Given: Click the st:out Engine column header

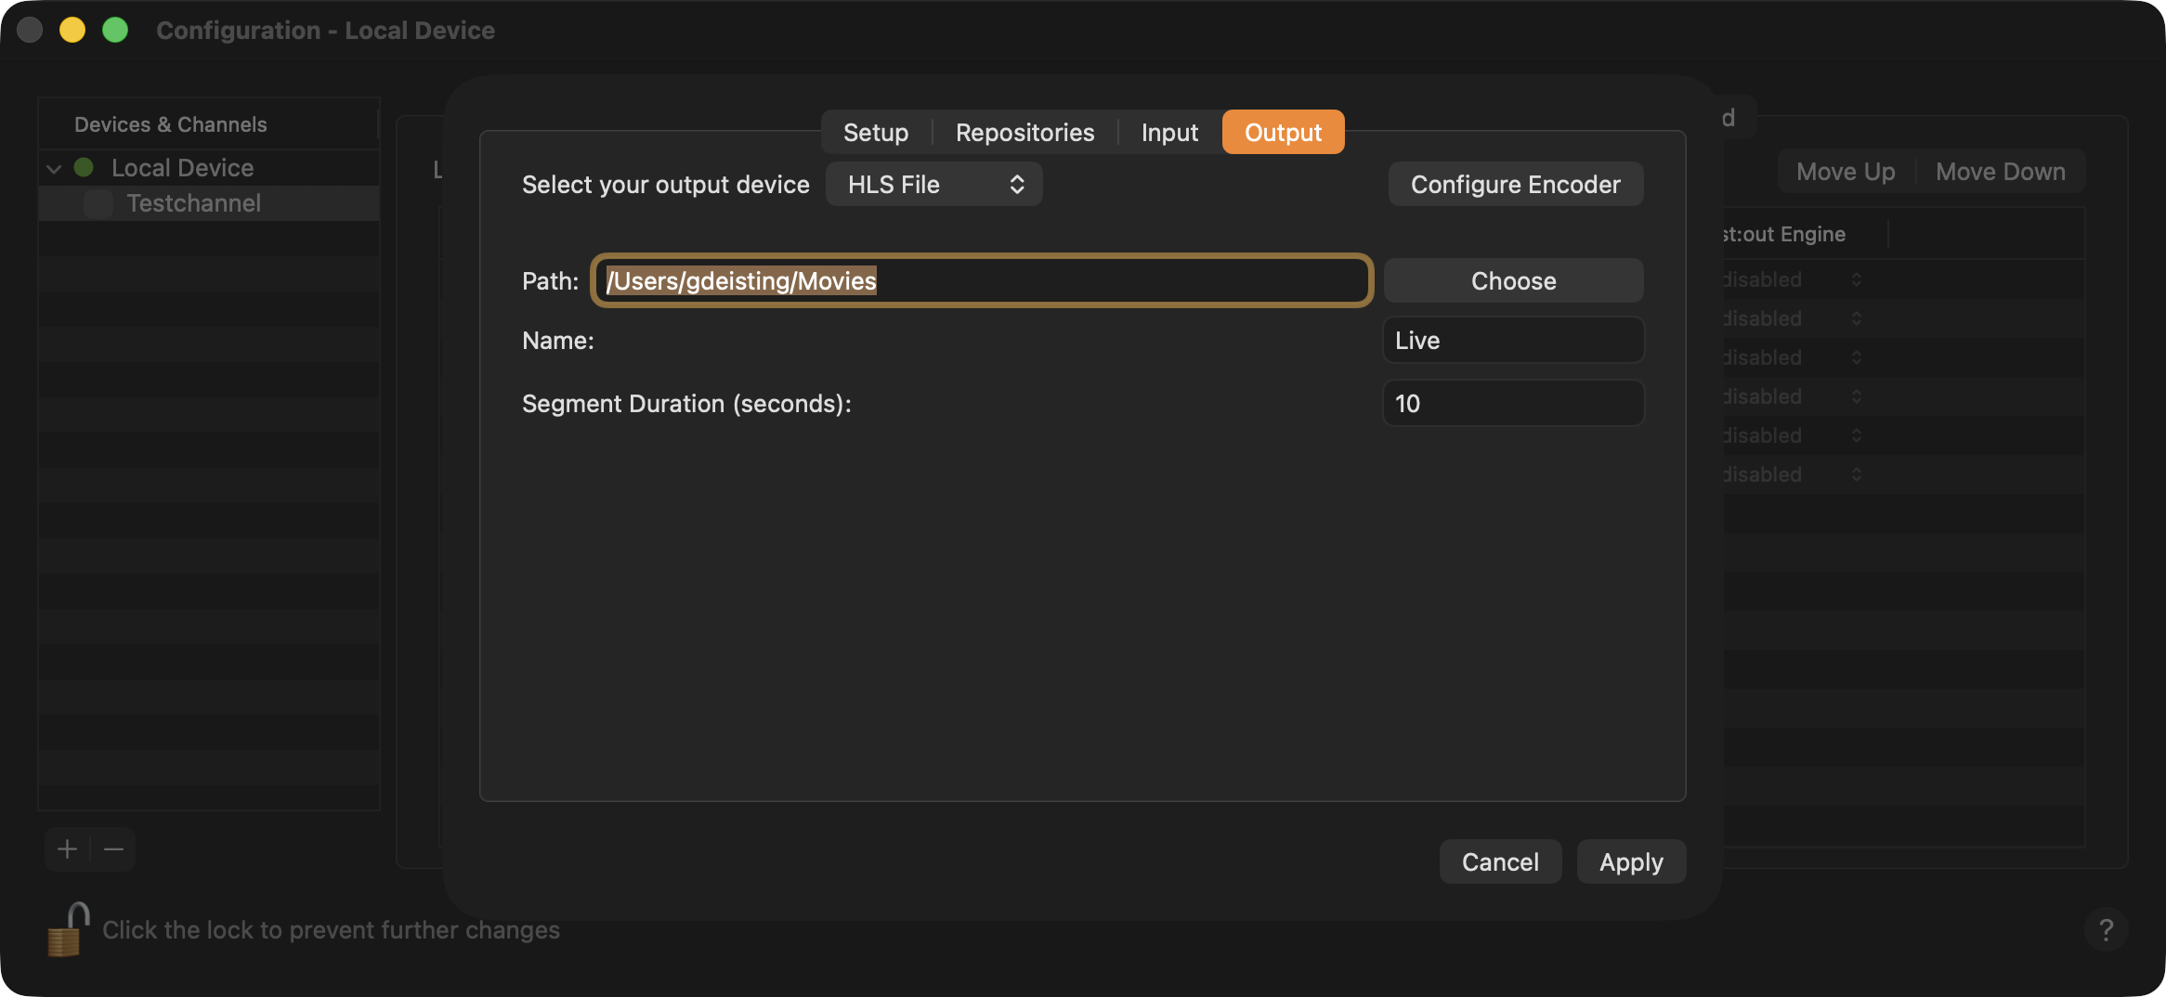Looking at the screenshot, I should pos(1805,234).
